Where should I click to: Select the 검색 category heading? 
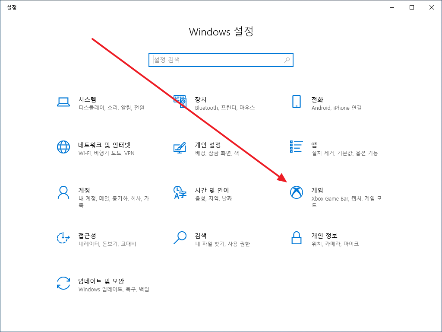tap(201, 236)
